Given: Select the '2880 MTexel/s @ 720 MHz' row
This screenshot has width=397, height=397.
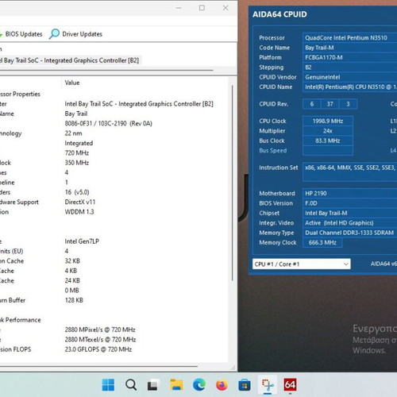Looking at the screenshot, I should tap(100, 339).
